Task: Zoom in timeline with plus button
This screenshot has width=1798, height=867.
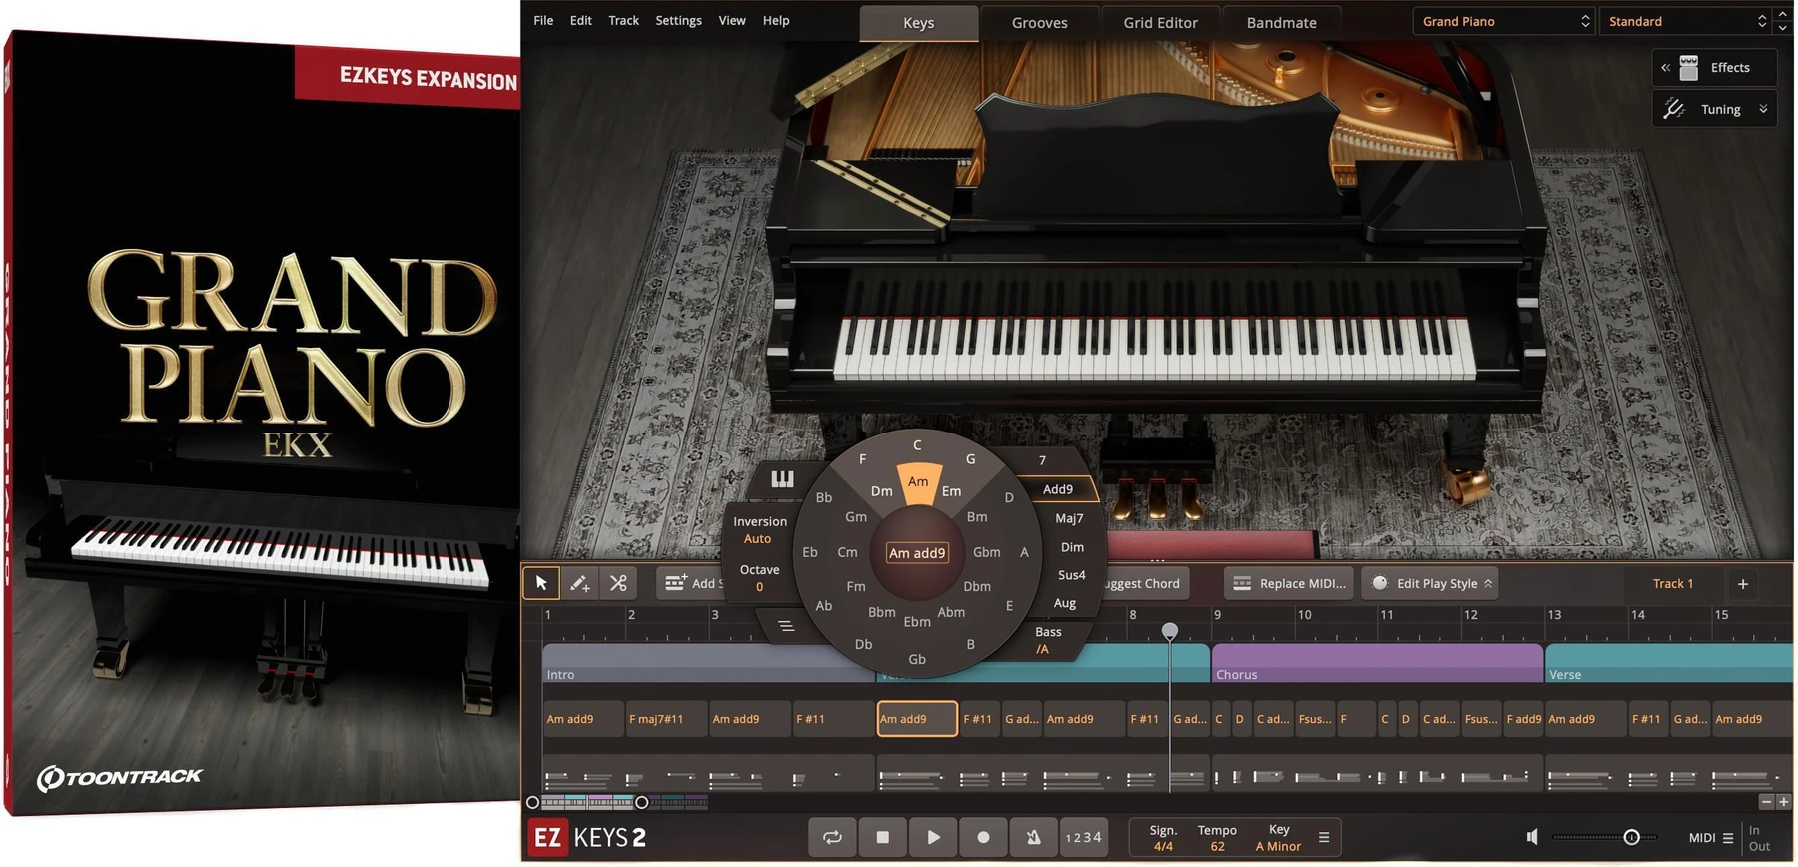Action: (1783, 802)
